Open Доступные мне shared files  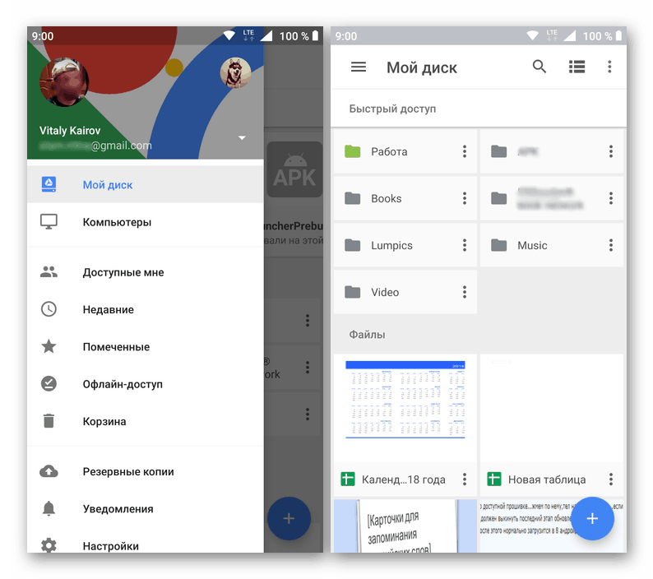146,272
